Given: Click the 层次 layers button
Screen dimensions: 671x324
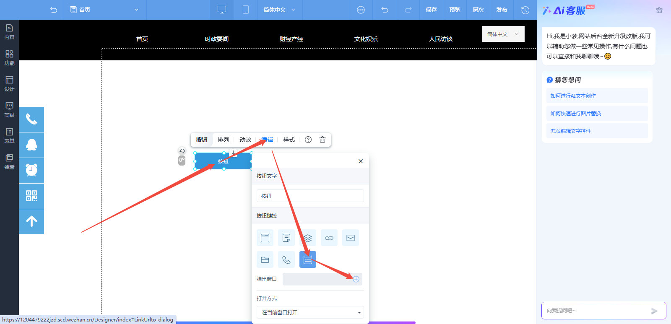Looking at the screenshot, I should coord(478,10).
